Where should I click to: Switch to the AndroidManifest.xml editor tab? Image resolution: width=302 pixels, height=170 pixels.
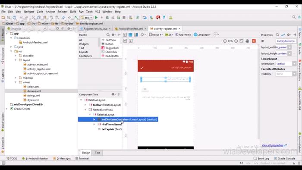tap(130, 28)
